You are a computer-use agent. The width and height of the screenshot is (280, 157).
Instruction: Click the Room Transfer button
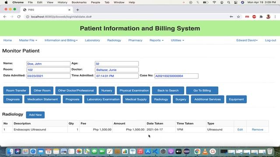pos(16,90)
